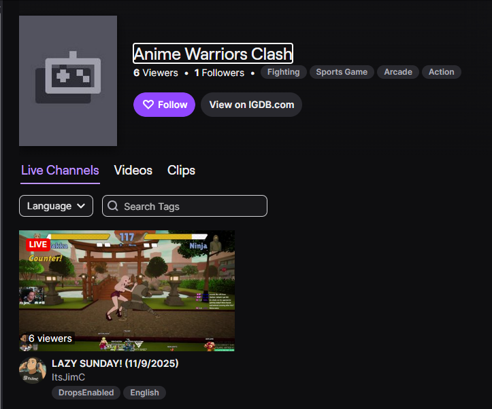
Task: Click the 6 Viewers count text
Action: tap(156, 73)
